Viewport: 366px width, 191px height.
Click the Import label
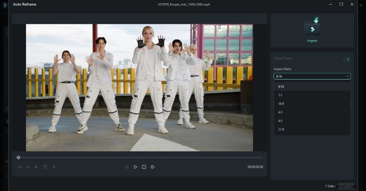312,41
